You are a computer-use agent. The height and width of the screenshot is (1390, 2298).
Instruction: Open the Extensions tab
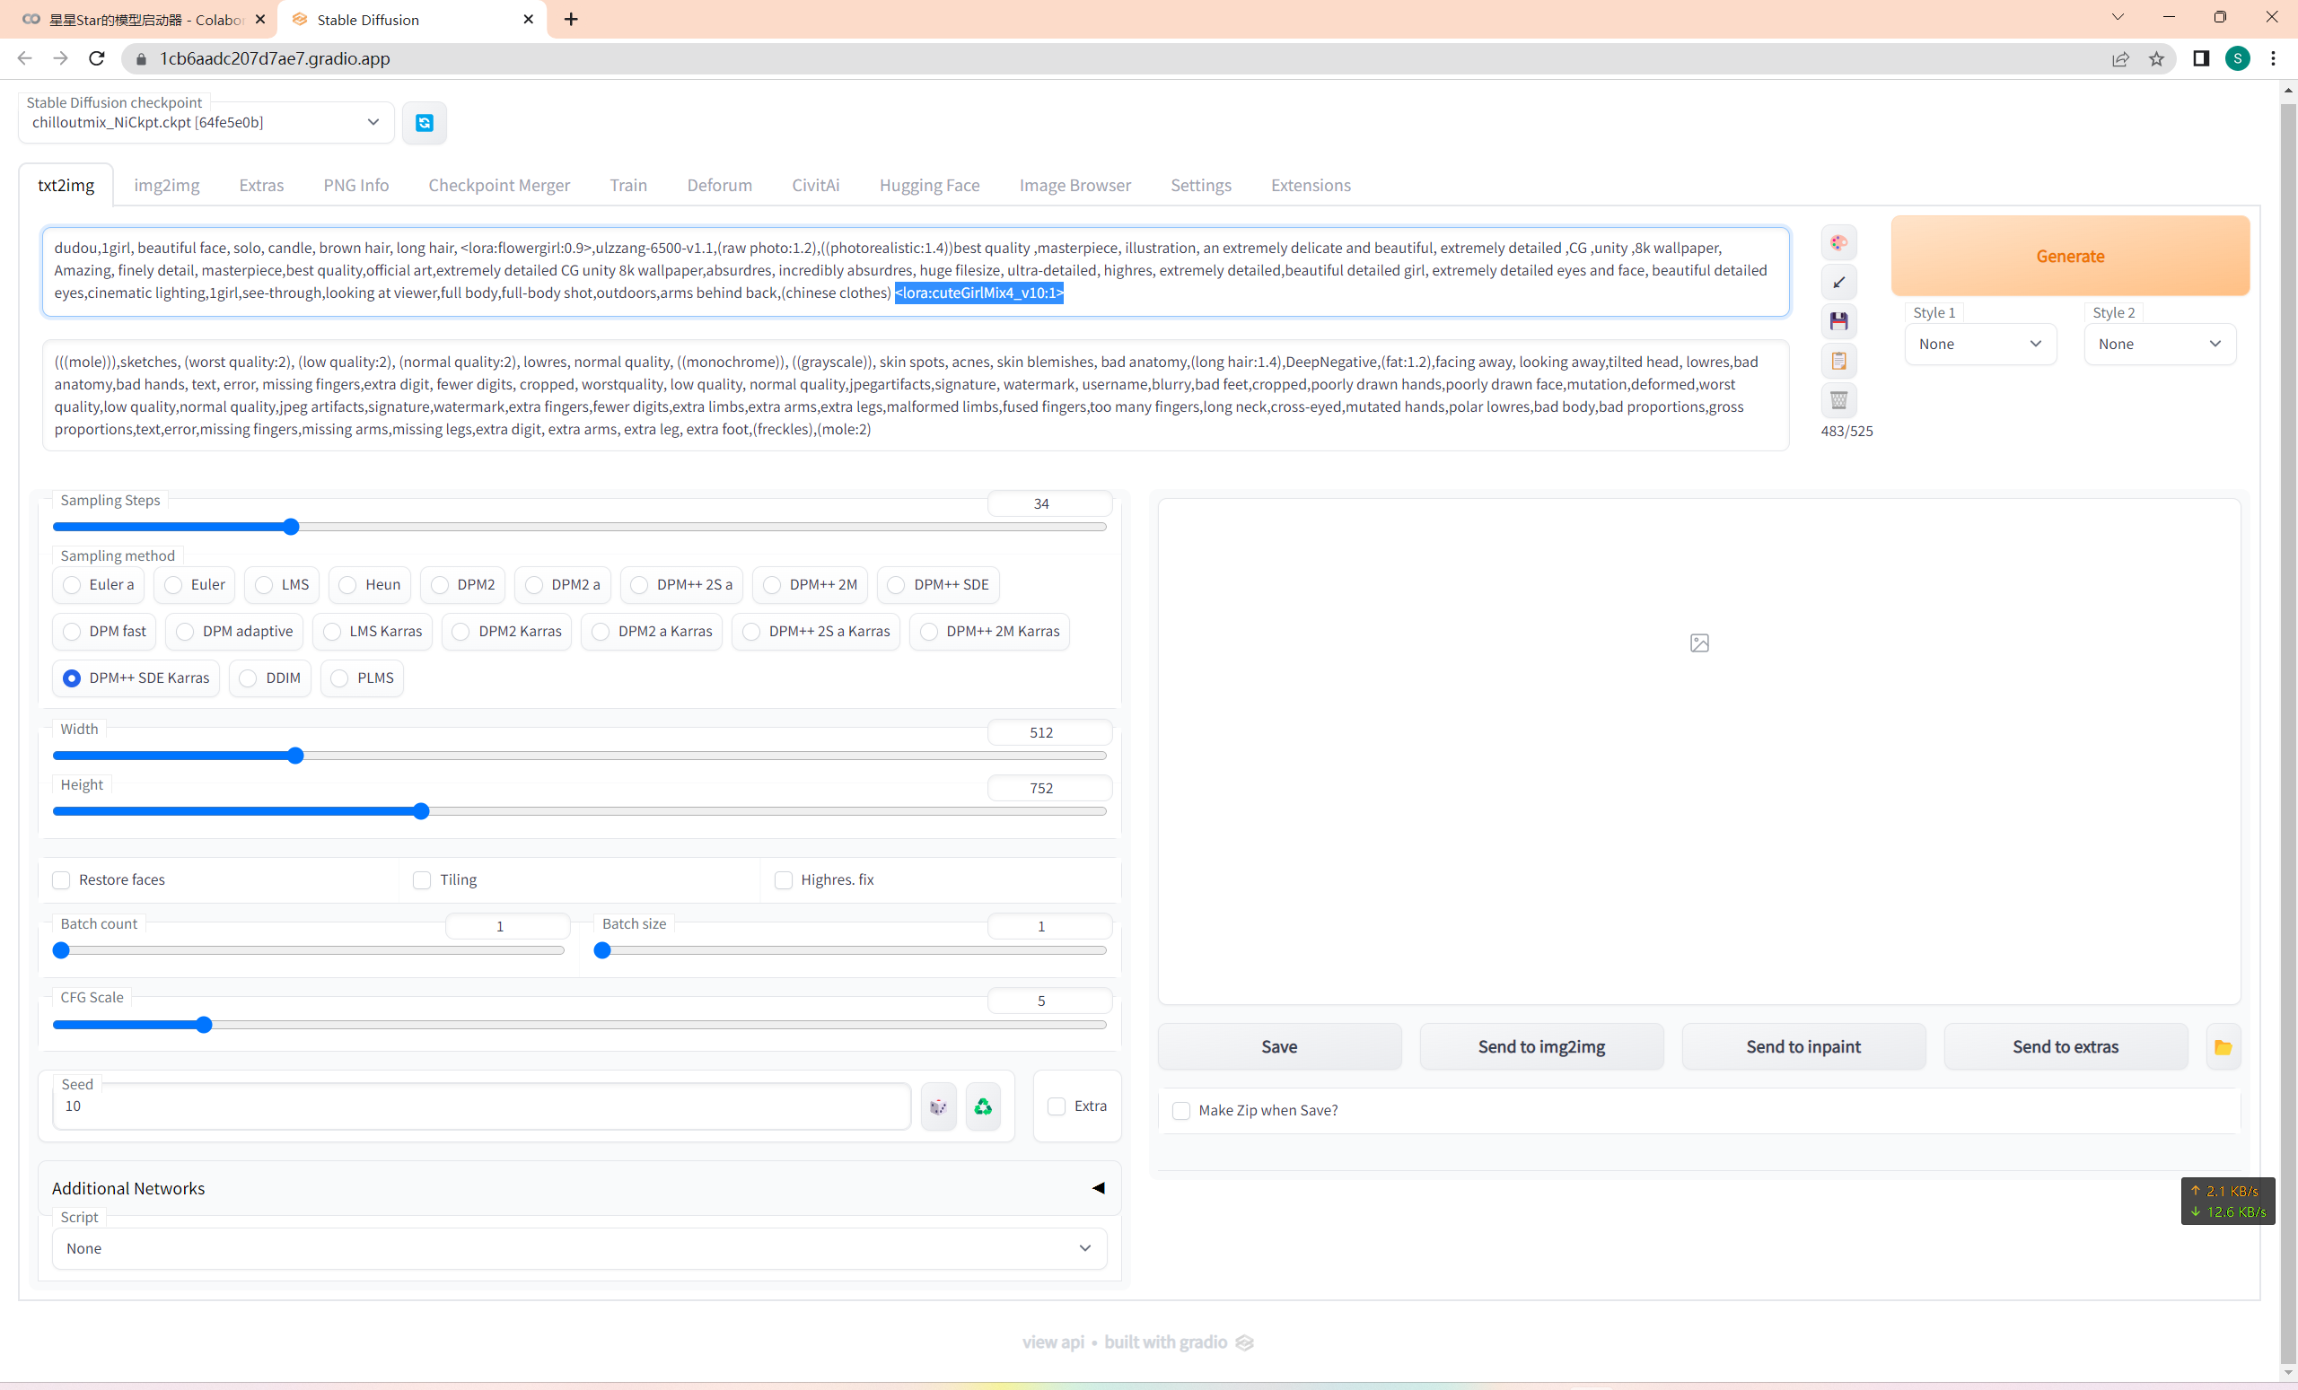click(1311, 185)
